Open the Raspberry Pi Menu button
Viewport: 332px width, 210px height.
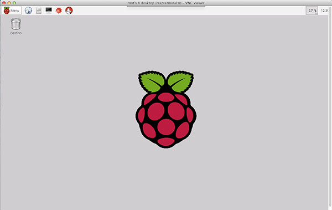click(x=12, y=11)
